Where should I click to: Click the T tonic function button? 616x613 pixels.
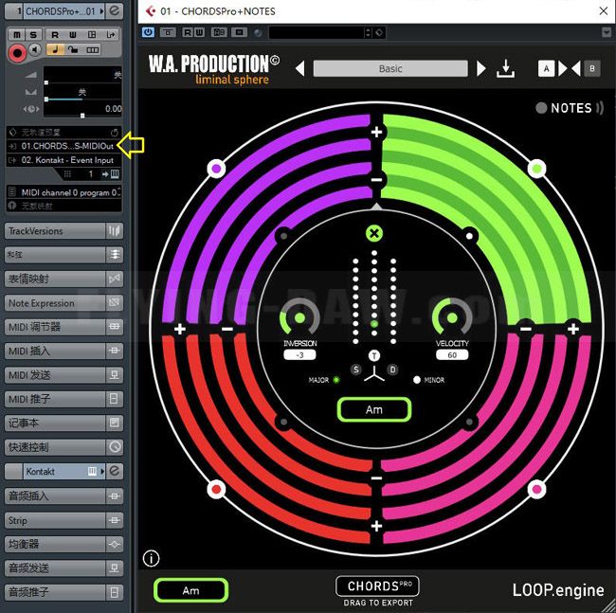tap(374, 356)
